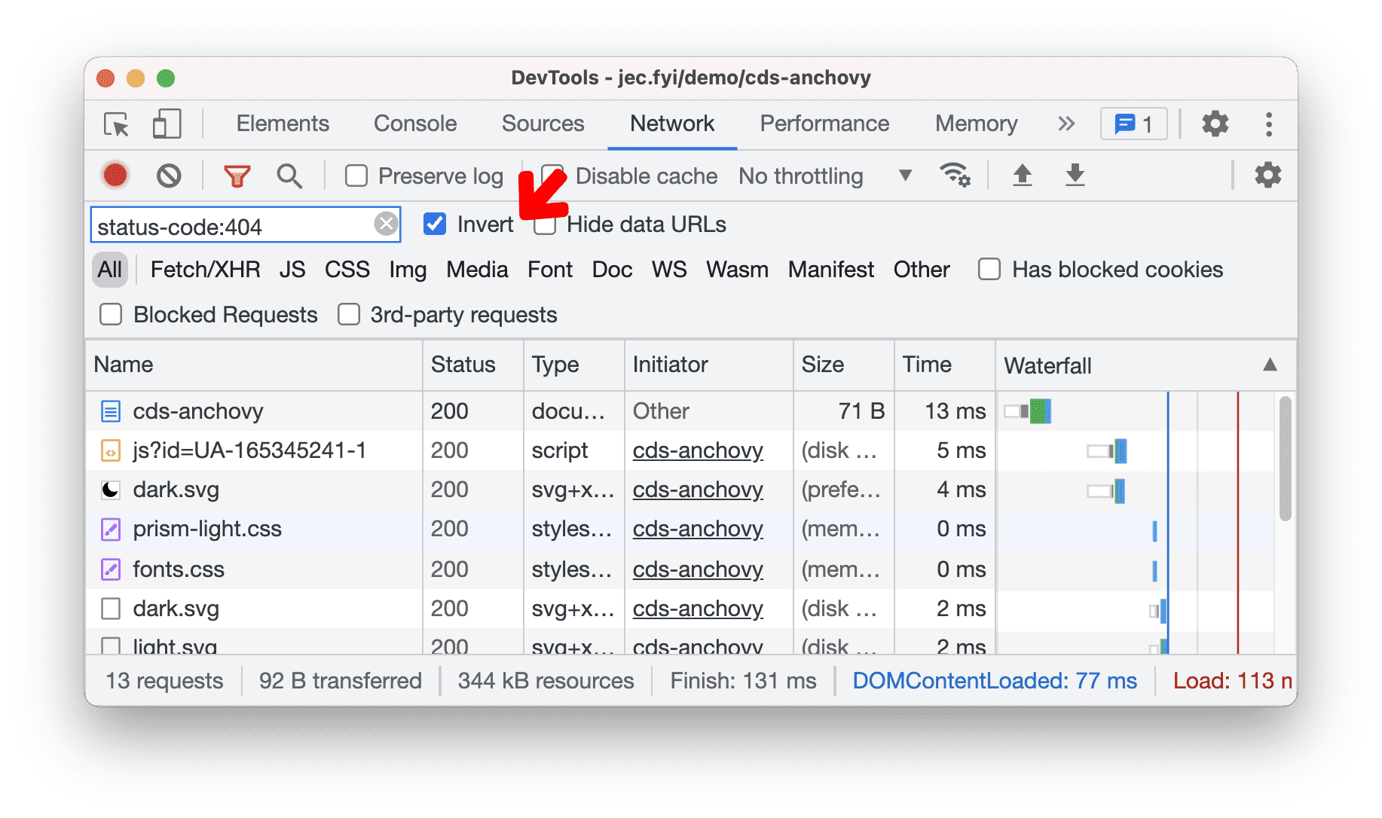
Task: Check the Has blocked cookies option
Action: click(989, 269)
